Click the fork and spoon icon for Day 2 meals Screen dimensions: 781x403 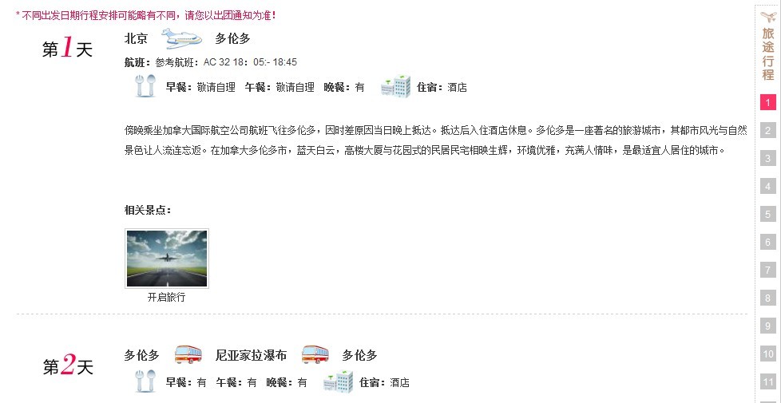point(145,381)
